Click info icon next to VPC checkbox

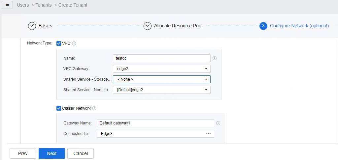(74, 43)
